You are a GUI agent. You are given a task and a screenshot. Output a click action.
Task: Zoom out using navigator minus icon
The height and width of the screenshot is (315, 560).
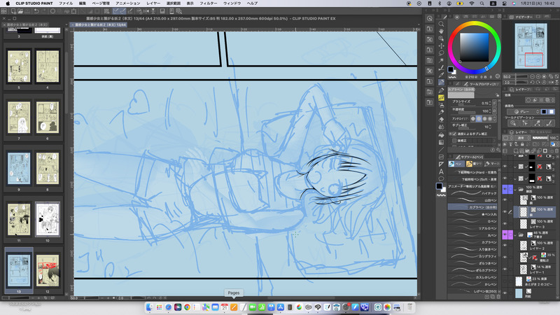tap(533, 76)
